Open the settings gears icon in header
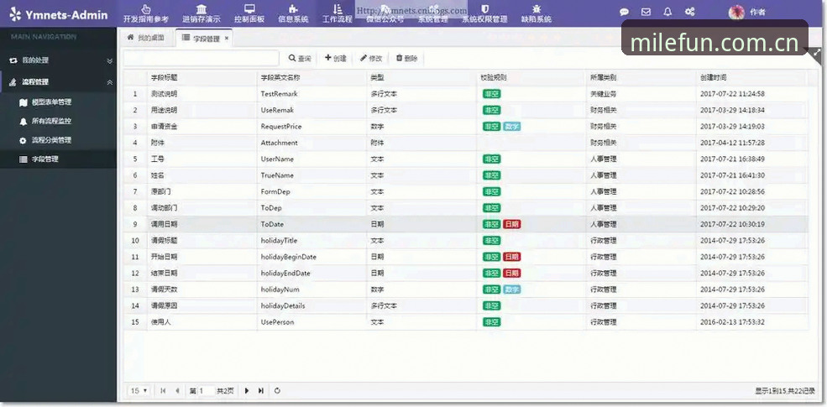Viewport: 827px width, 407px height. (689, 12)
